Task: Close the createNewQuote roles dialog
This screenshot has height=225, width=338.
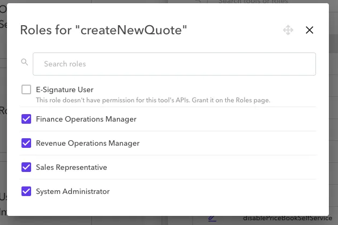Action: [310, 30]
